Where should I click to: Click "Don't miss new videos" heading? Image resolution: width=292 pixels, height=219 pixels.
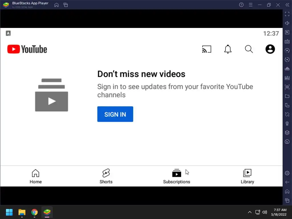(x=141, y=74)
